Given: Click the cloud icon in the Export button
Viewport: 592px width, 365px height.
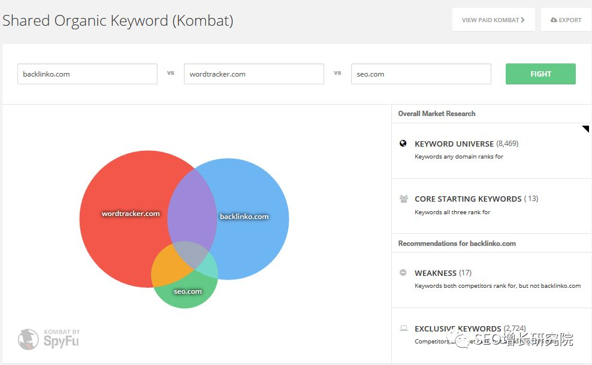Looking at the screenshot, I should click(x=554, y=20).
